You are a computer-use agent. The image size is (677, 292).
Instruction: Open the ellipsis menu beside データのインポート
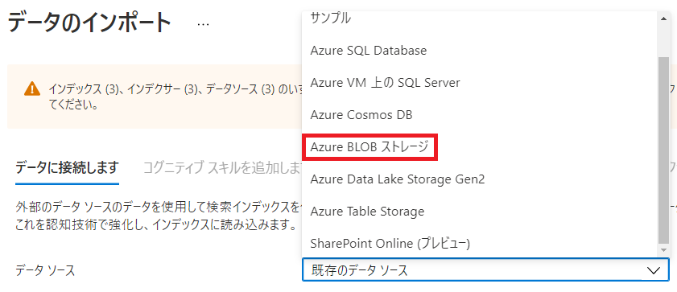(203, 24)
